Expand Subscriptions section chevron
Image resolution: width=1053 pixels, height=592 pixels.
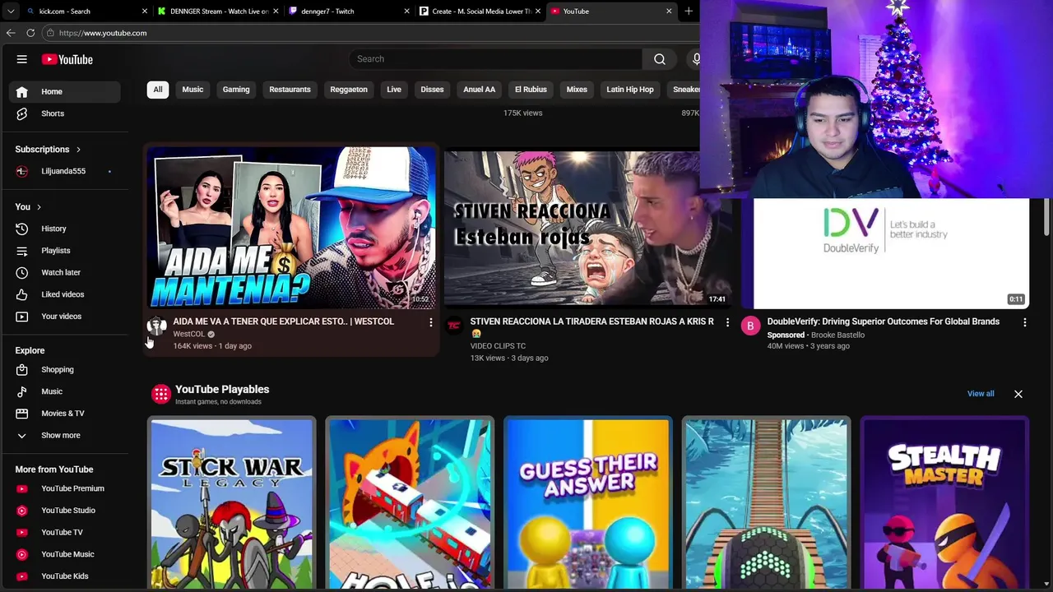pos(78,150)
